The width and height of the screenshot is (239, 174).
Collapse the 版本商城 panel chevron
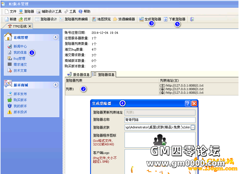[55, 85]
